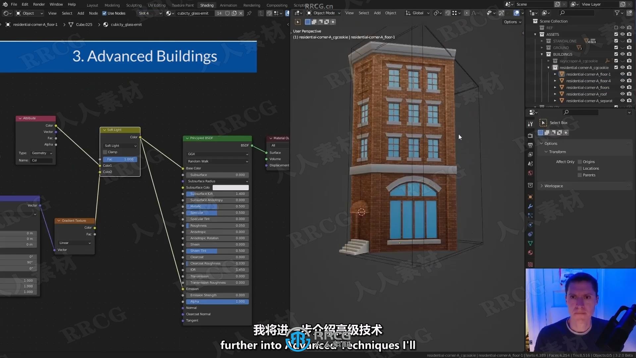Toggle Use Nodes checkbox

point(104,13)
